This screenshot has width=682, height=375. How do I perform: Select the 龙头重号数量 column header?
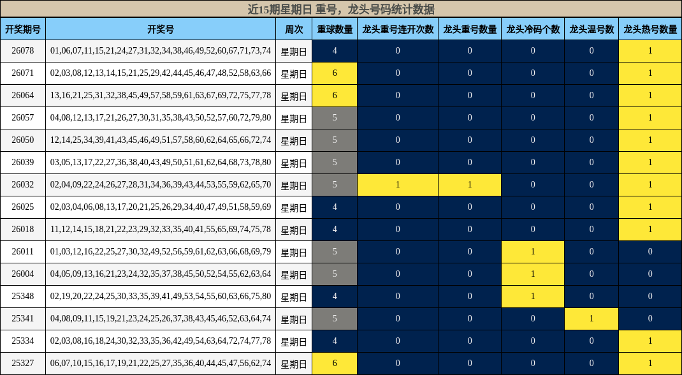coord(469,27)
